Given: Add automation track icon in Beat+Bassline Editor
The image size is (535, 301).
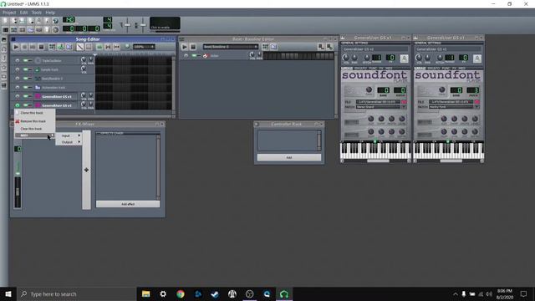Looking at the screenshot, I should [x=273, y=47].
